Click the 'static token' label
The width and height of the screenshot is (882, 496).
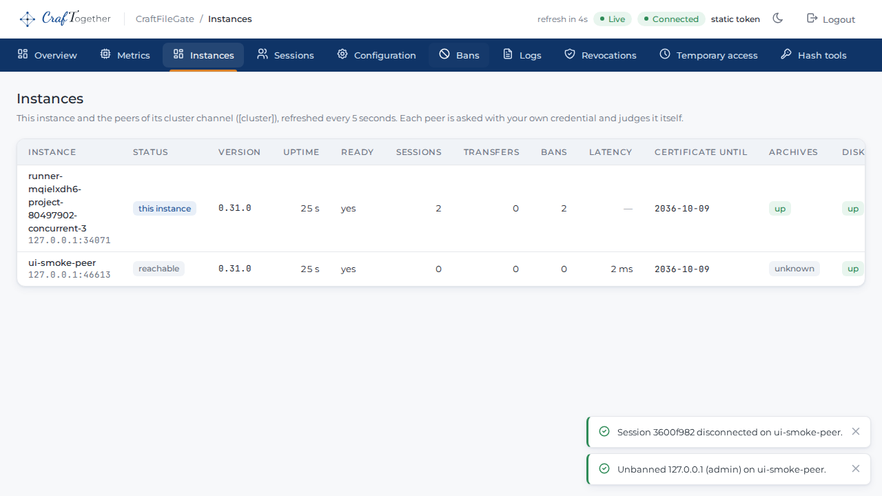click(x=735, y=19)
